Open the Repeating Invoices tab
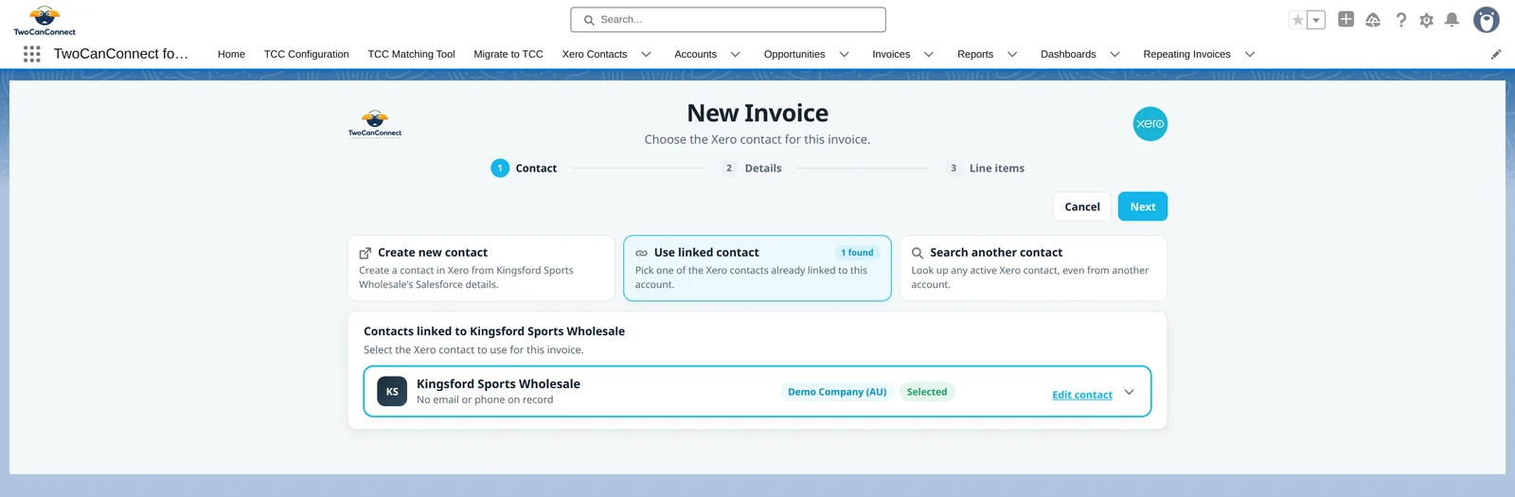The image size is (1515, 497). (x=1186, y=54)
